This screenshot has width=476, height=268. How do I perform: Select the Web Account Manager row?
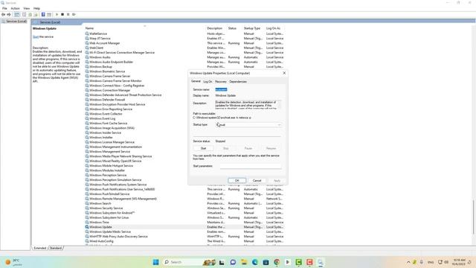point(184,43)
